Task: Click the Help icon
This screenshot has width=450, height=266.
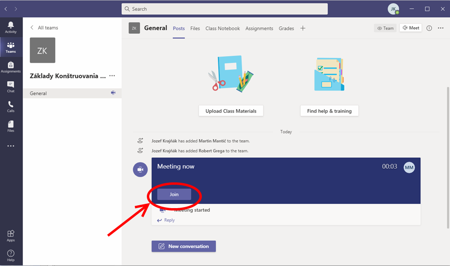Action: click(x=11, y=255)
